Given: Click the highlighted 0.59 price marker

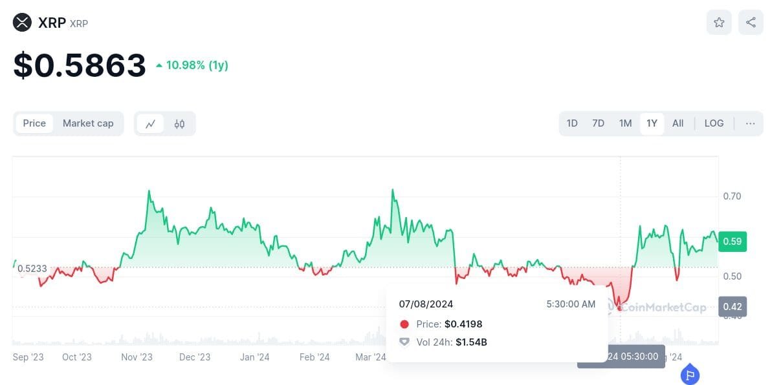Looking at the screenshot, I should [733, 241].
